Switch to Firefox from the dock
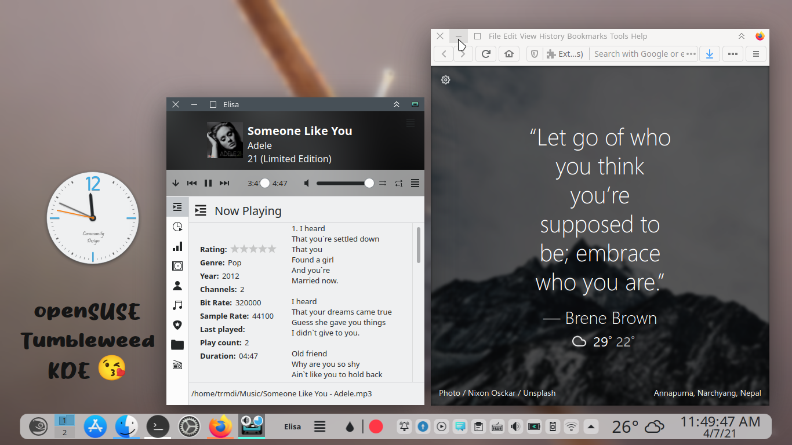The height and width of the screenshot is (445, 792). (x=220, y=427)
